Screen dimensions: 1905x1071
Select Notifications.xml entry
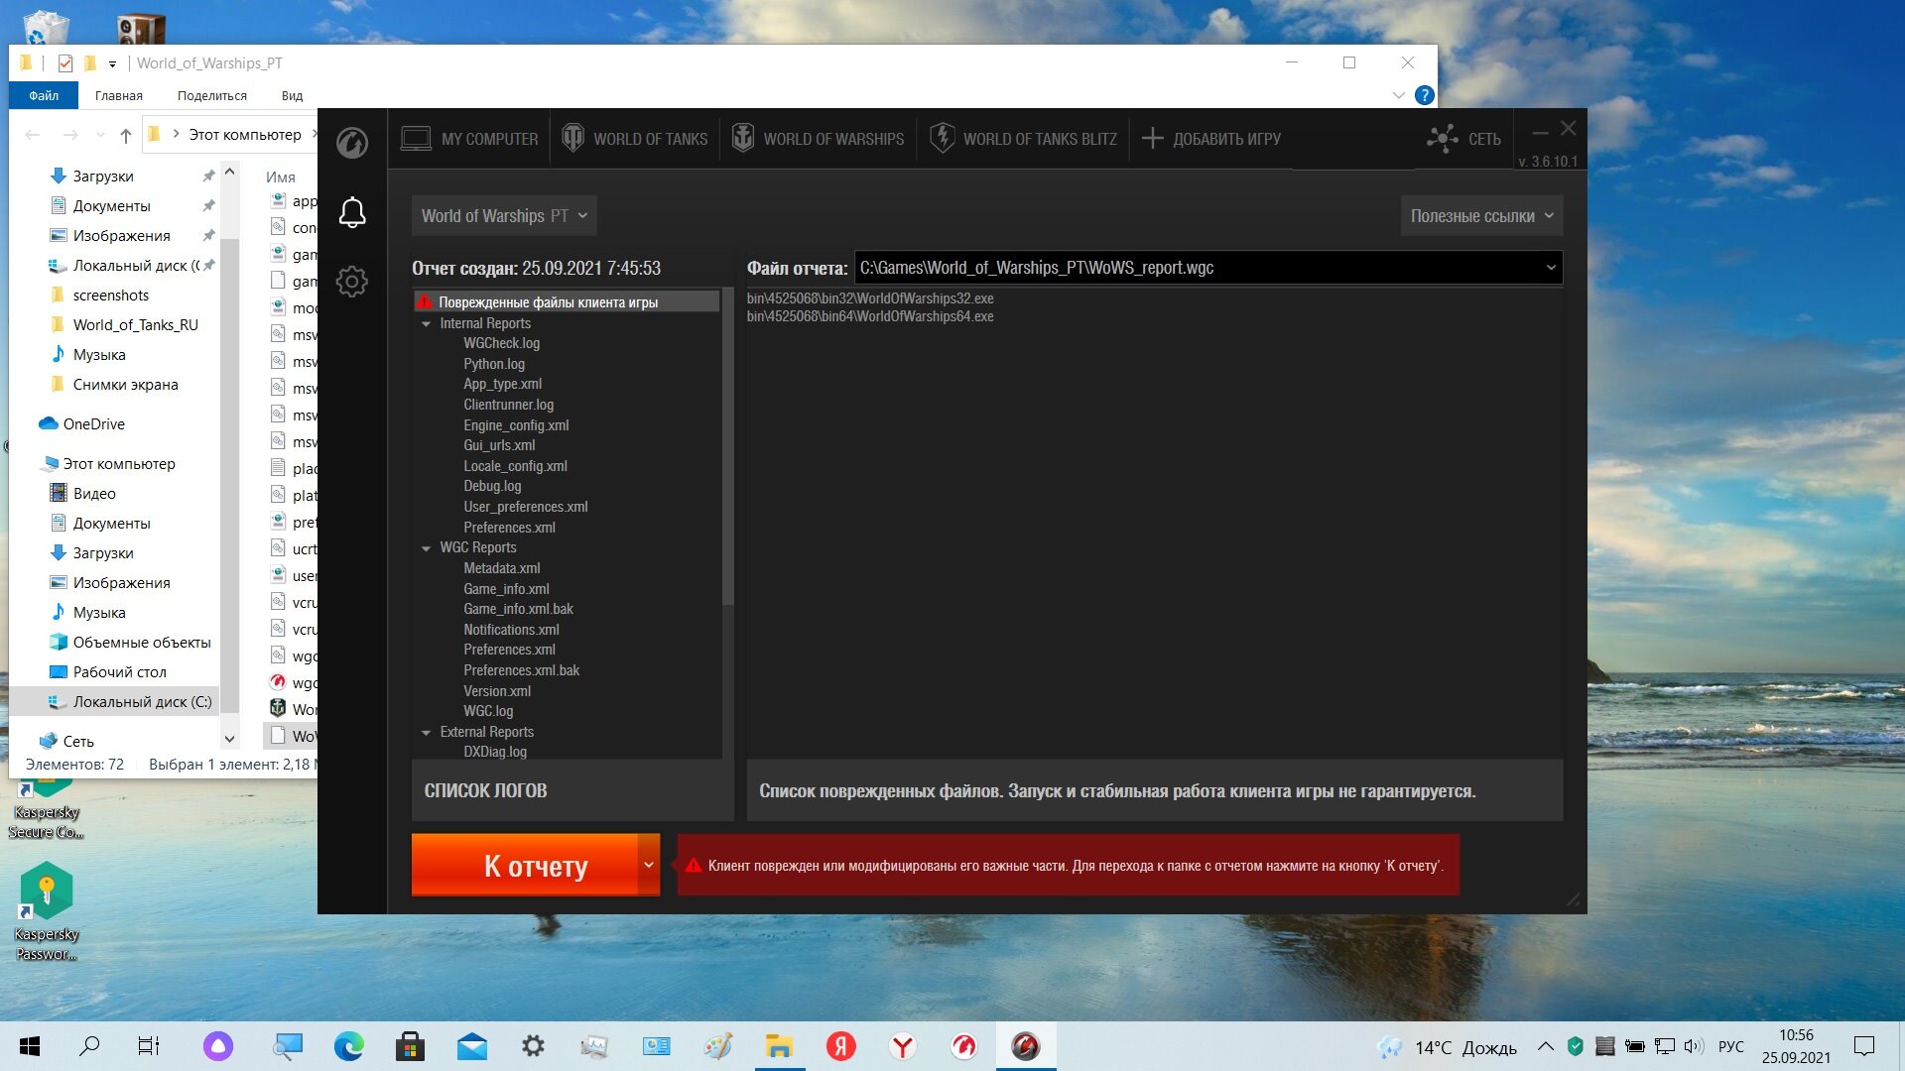pos(511,630)
